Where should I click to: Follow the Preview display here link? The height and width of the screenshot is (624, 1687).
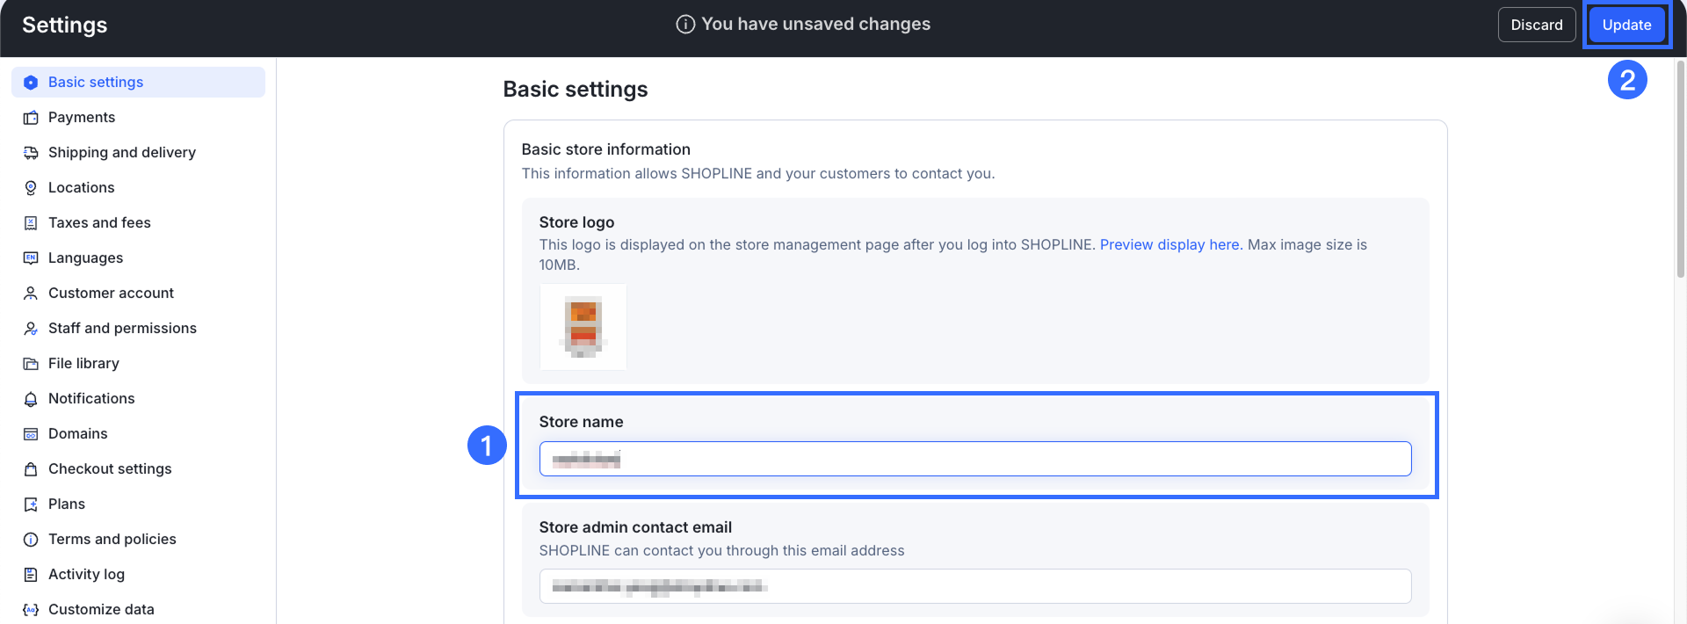pos(1169,245)
